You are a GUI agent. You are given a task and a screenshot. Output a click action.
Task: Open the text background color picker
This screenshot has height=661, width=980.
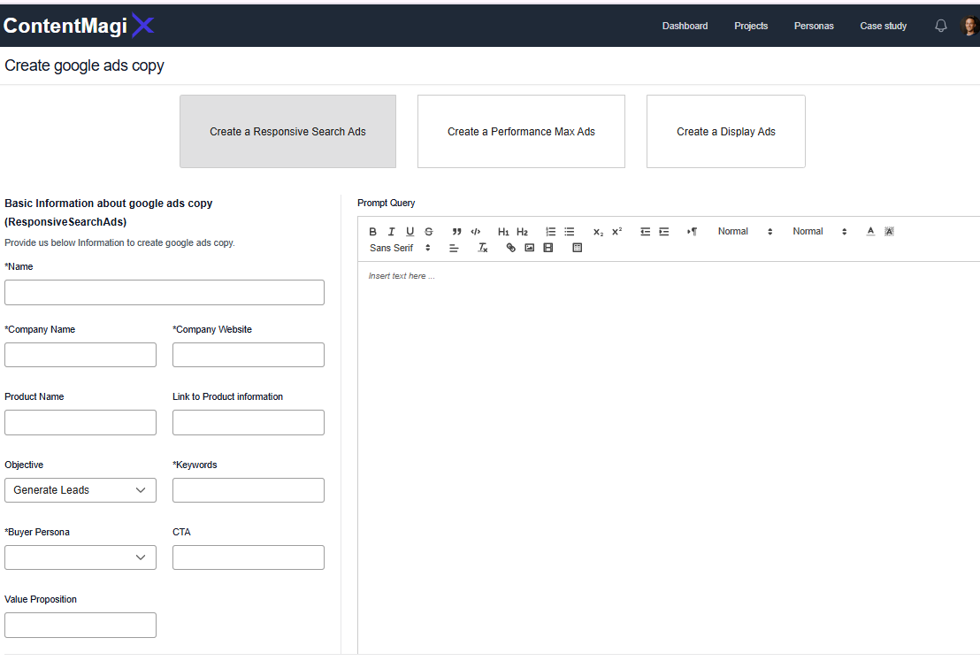pyautogui.click(x=890, y=231)
